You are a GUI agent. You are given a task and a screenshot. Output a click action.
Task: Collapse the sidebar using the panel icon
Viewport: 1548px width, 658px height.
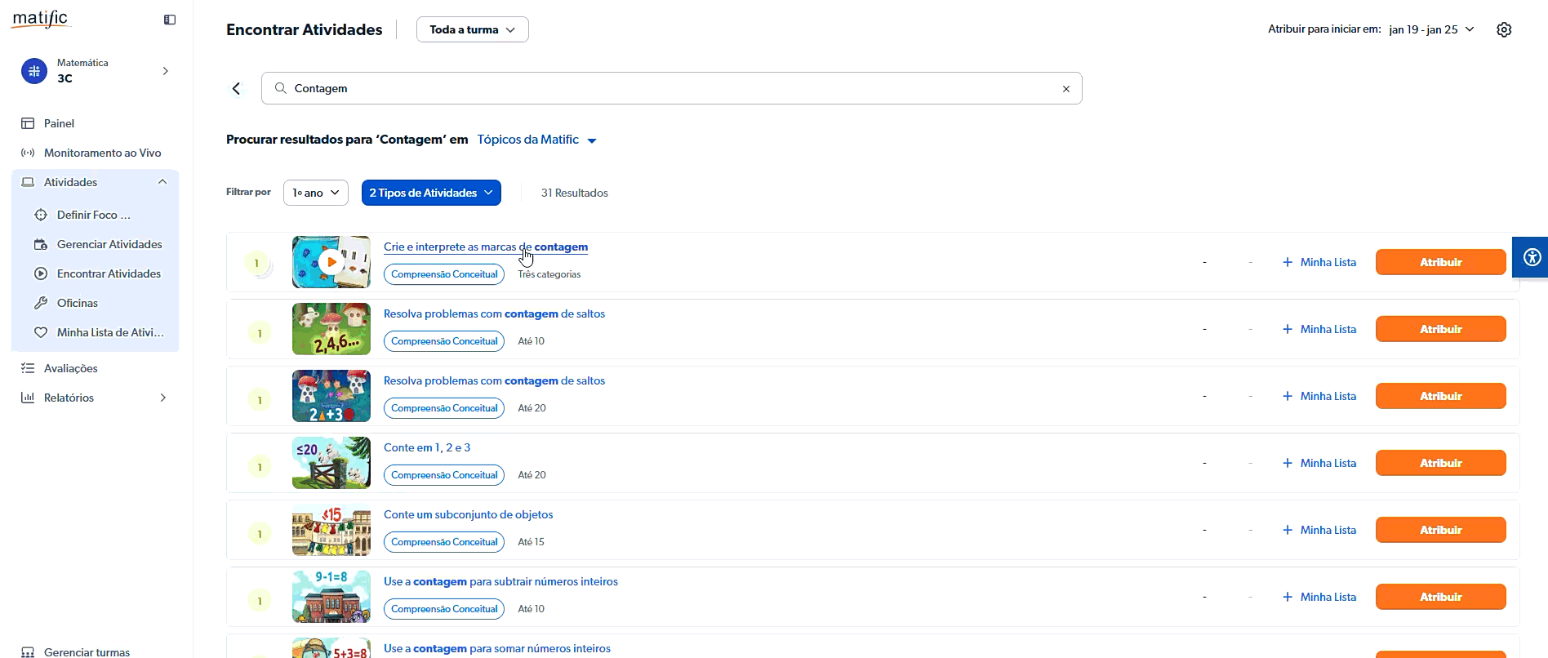pos(170,20)
